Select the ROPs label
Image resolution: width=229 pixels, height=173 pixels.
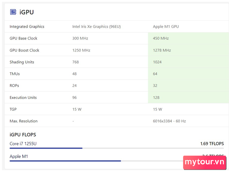14,86
